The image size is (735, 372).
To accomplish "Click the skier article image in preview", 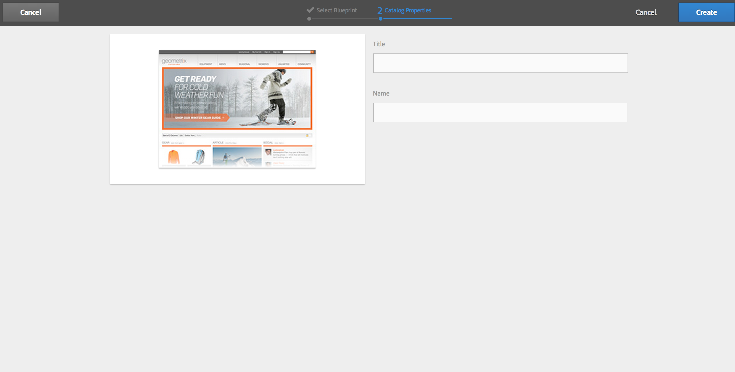I will 237,157.
